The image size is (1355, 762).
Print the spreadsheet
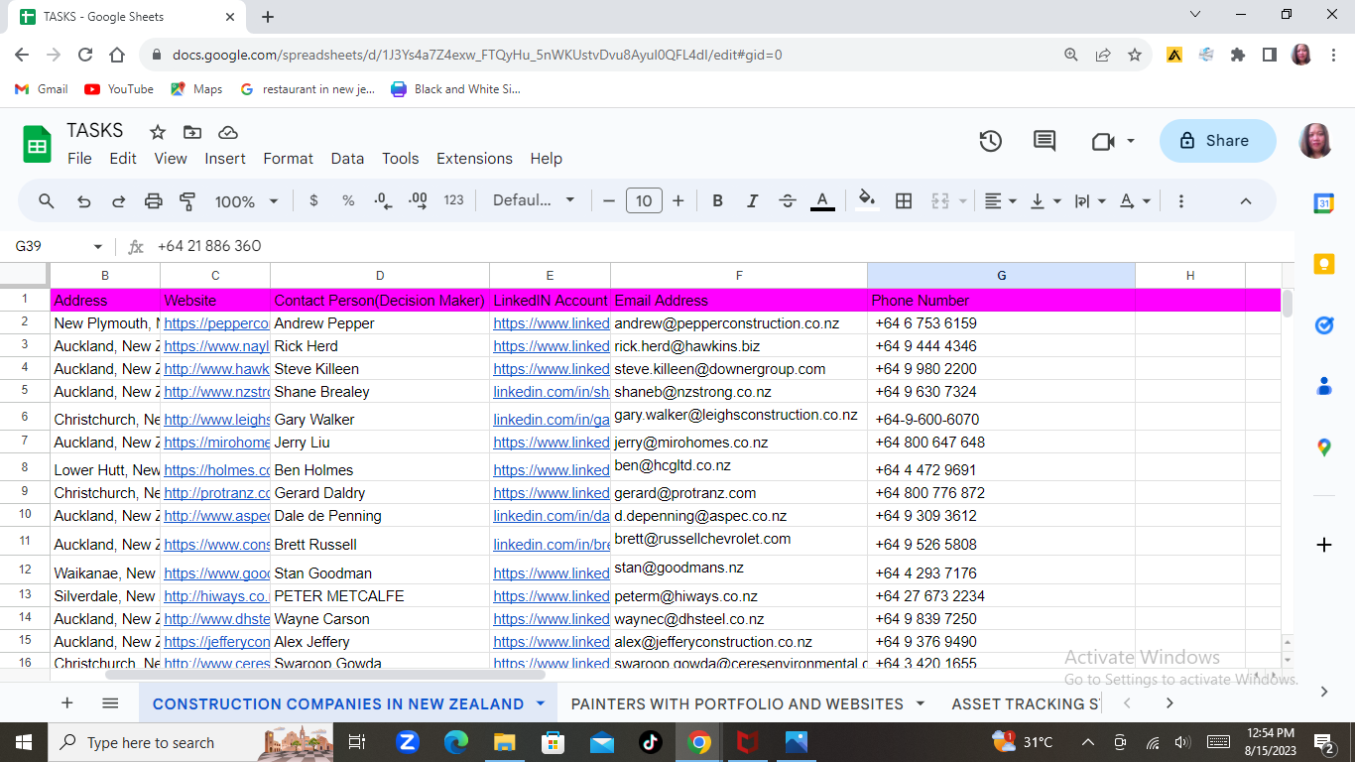153,200
